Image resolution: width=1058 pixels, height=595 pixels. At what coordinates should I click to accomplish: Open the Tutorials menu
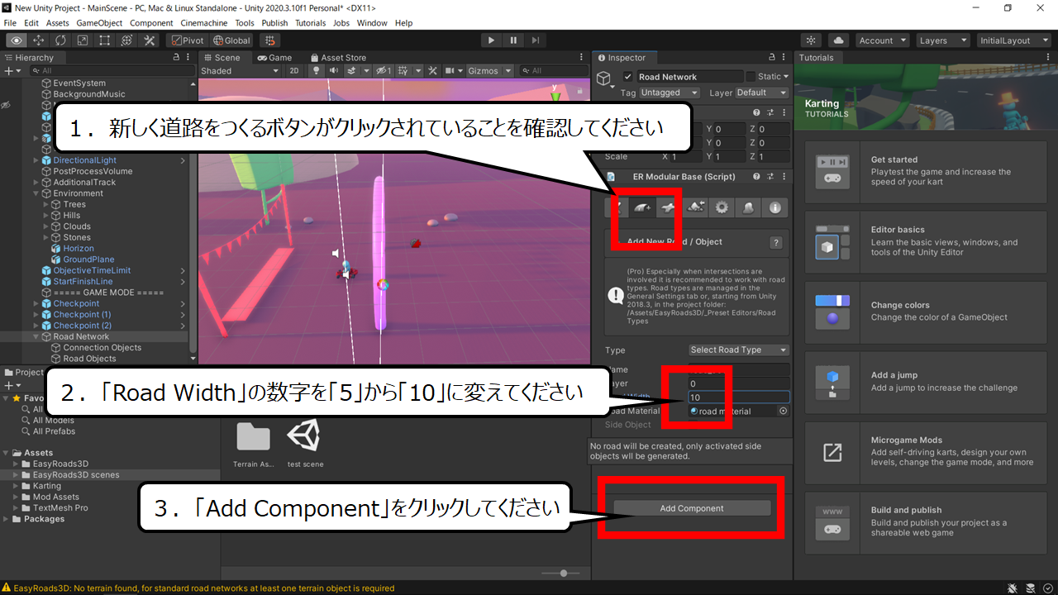tap(311, 23)
